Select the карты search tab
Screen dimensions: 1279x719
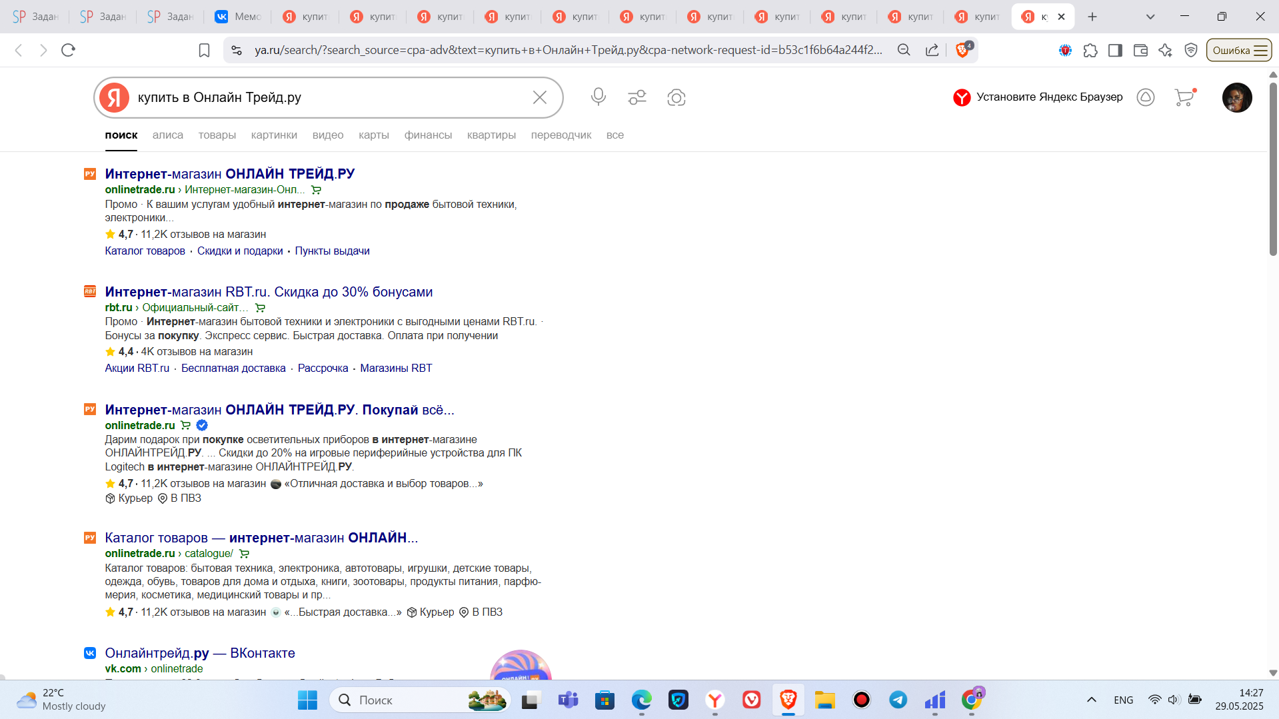pyautogui.click(x=374, y=135)
